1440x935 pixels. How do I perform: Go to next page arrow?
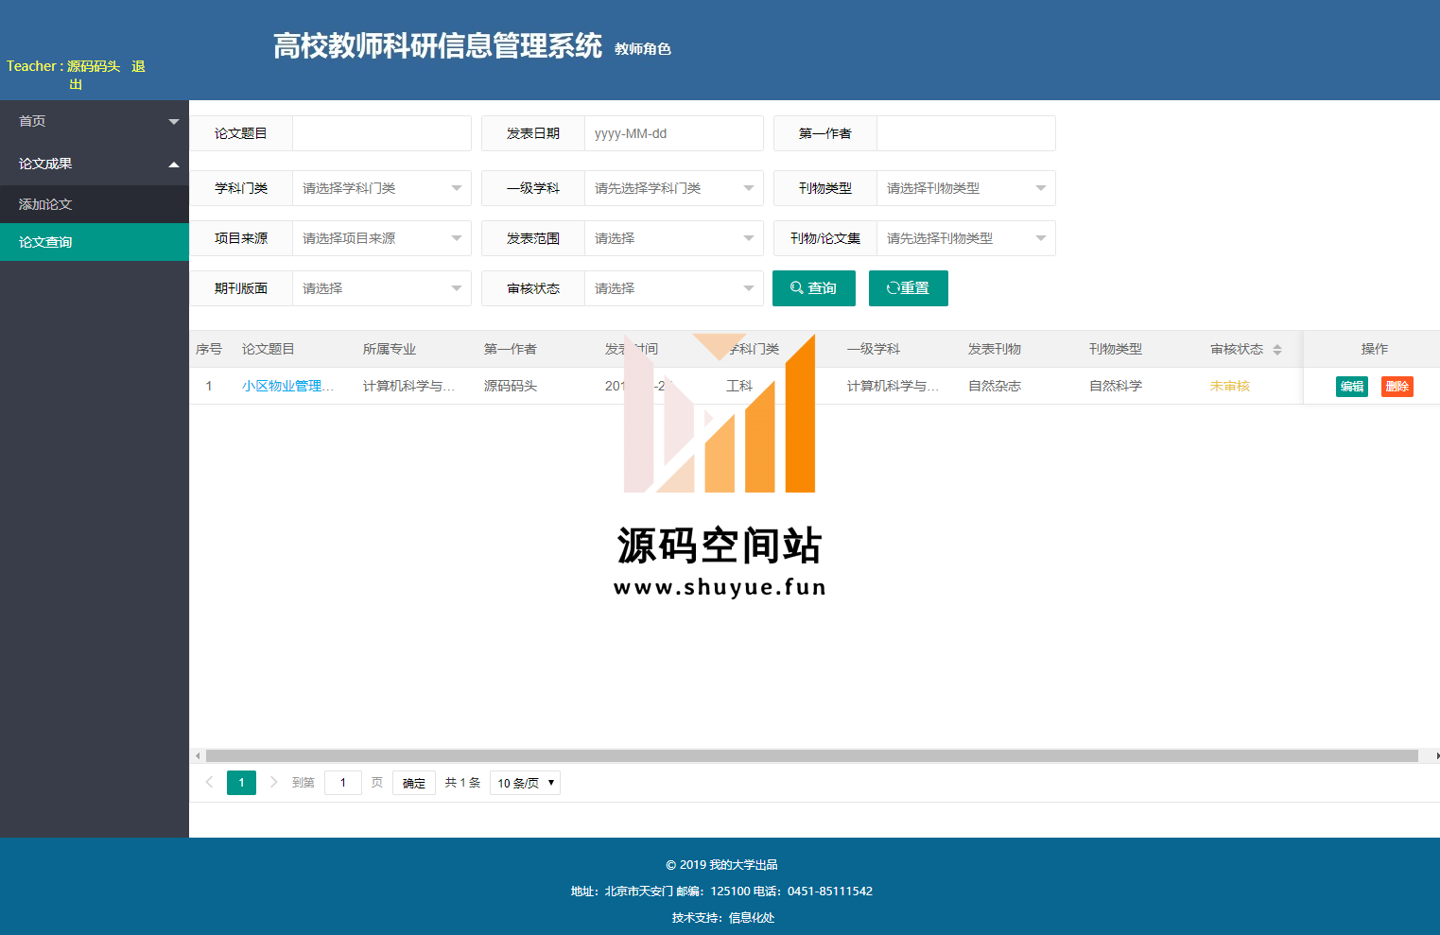point(274,782)
